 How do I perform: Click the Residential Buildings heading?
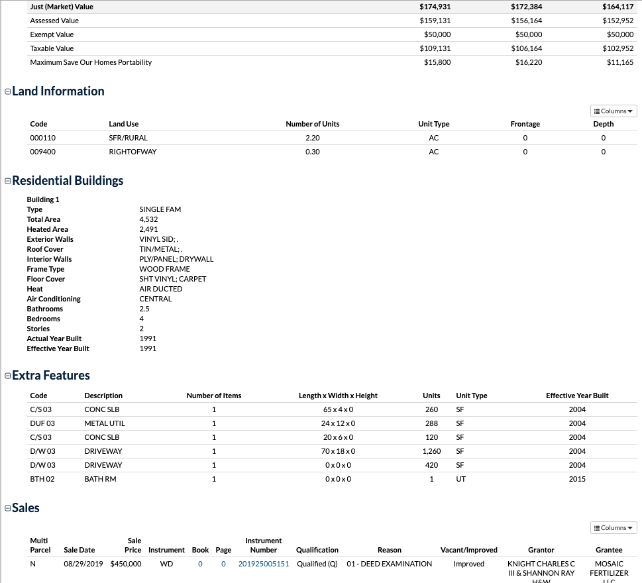[x=68, y=180]
